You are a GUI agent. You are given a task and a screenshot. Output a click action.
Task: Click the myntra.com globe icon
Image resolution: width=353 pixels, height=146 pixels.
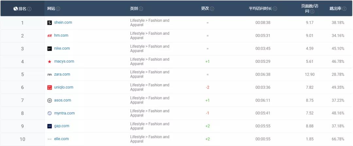50,113
